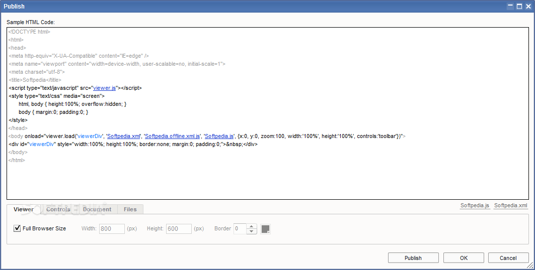The image size is (535, 270).
Task: Click the Width input field
Action: [112, 228]
